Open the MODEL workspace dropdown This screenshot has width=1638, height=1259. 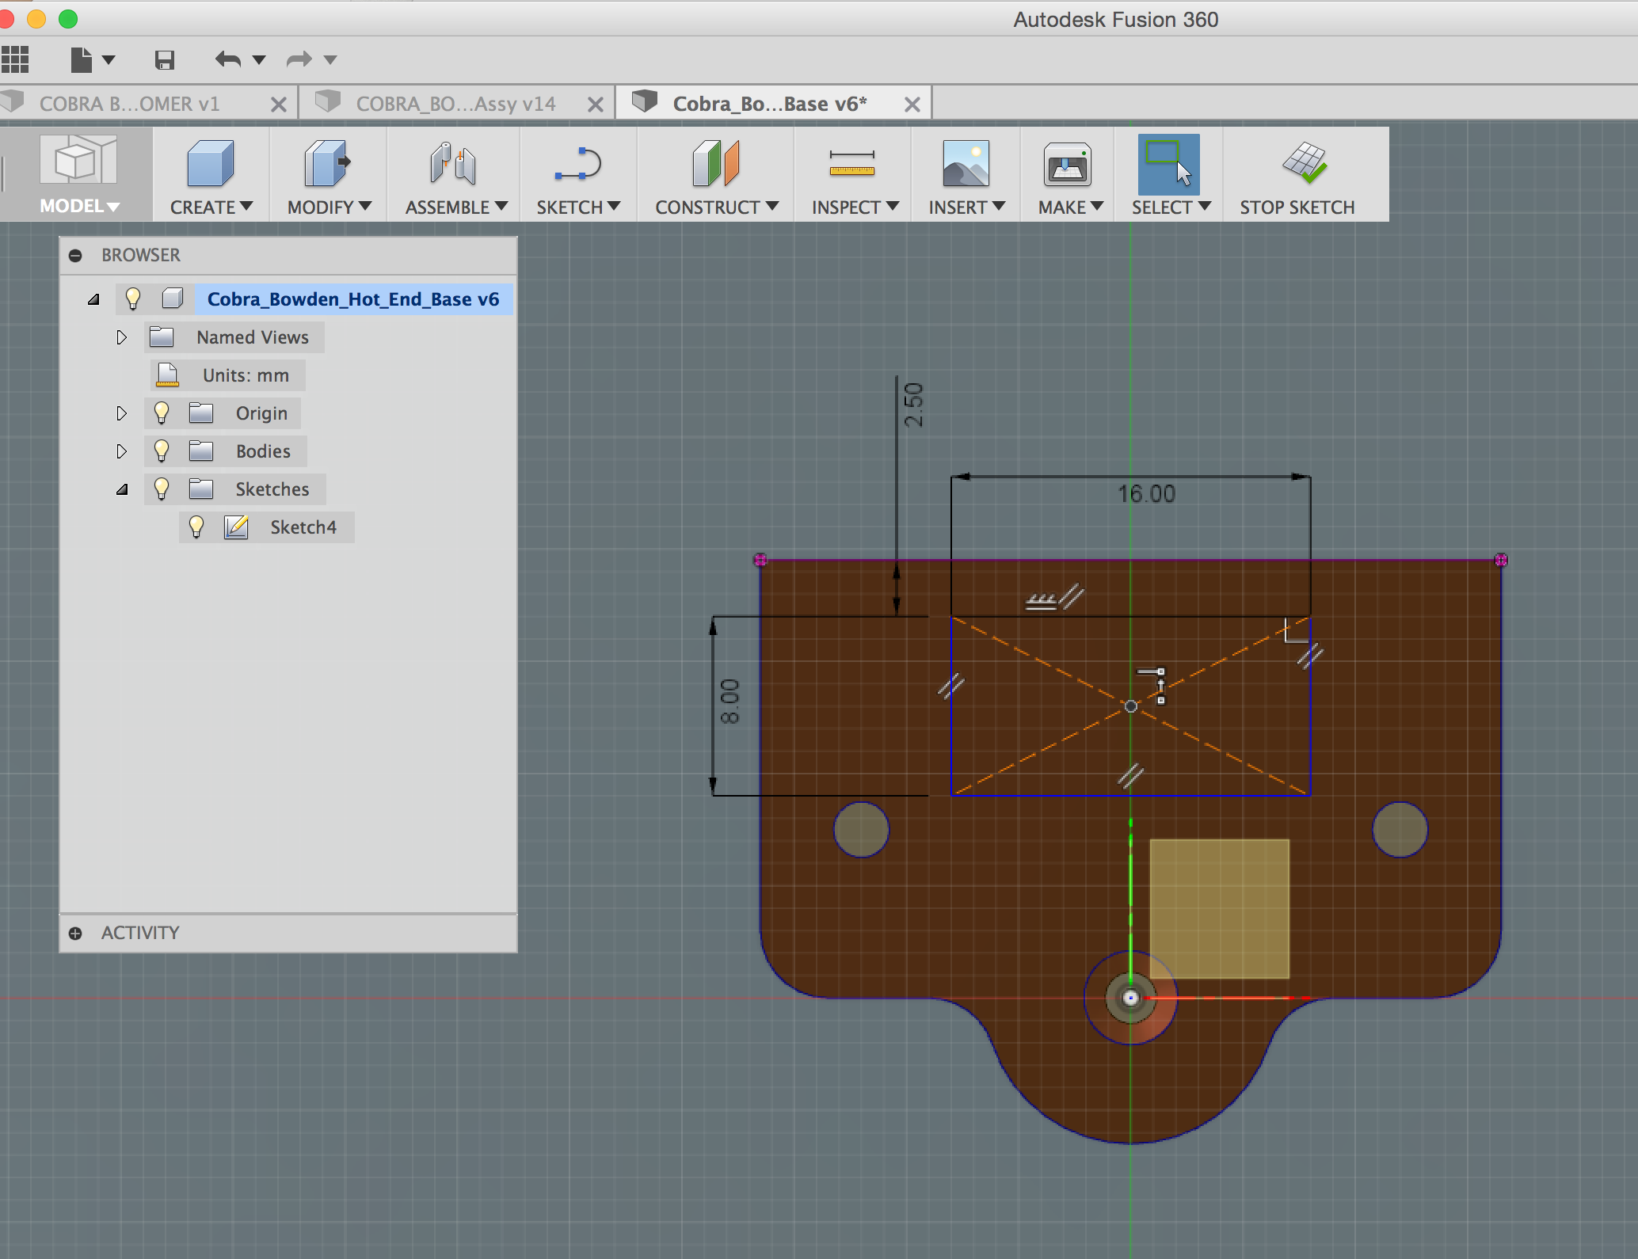click(x=79, y=206)
